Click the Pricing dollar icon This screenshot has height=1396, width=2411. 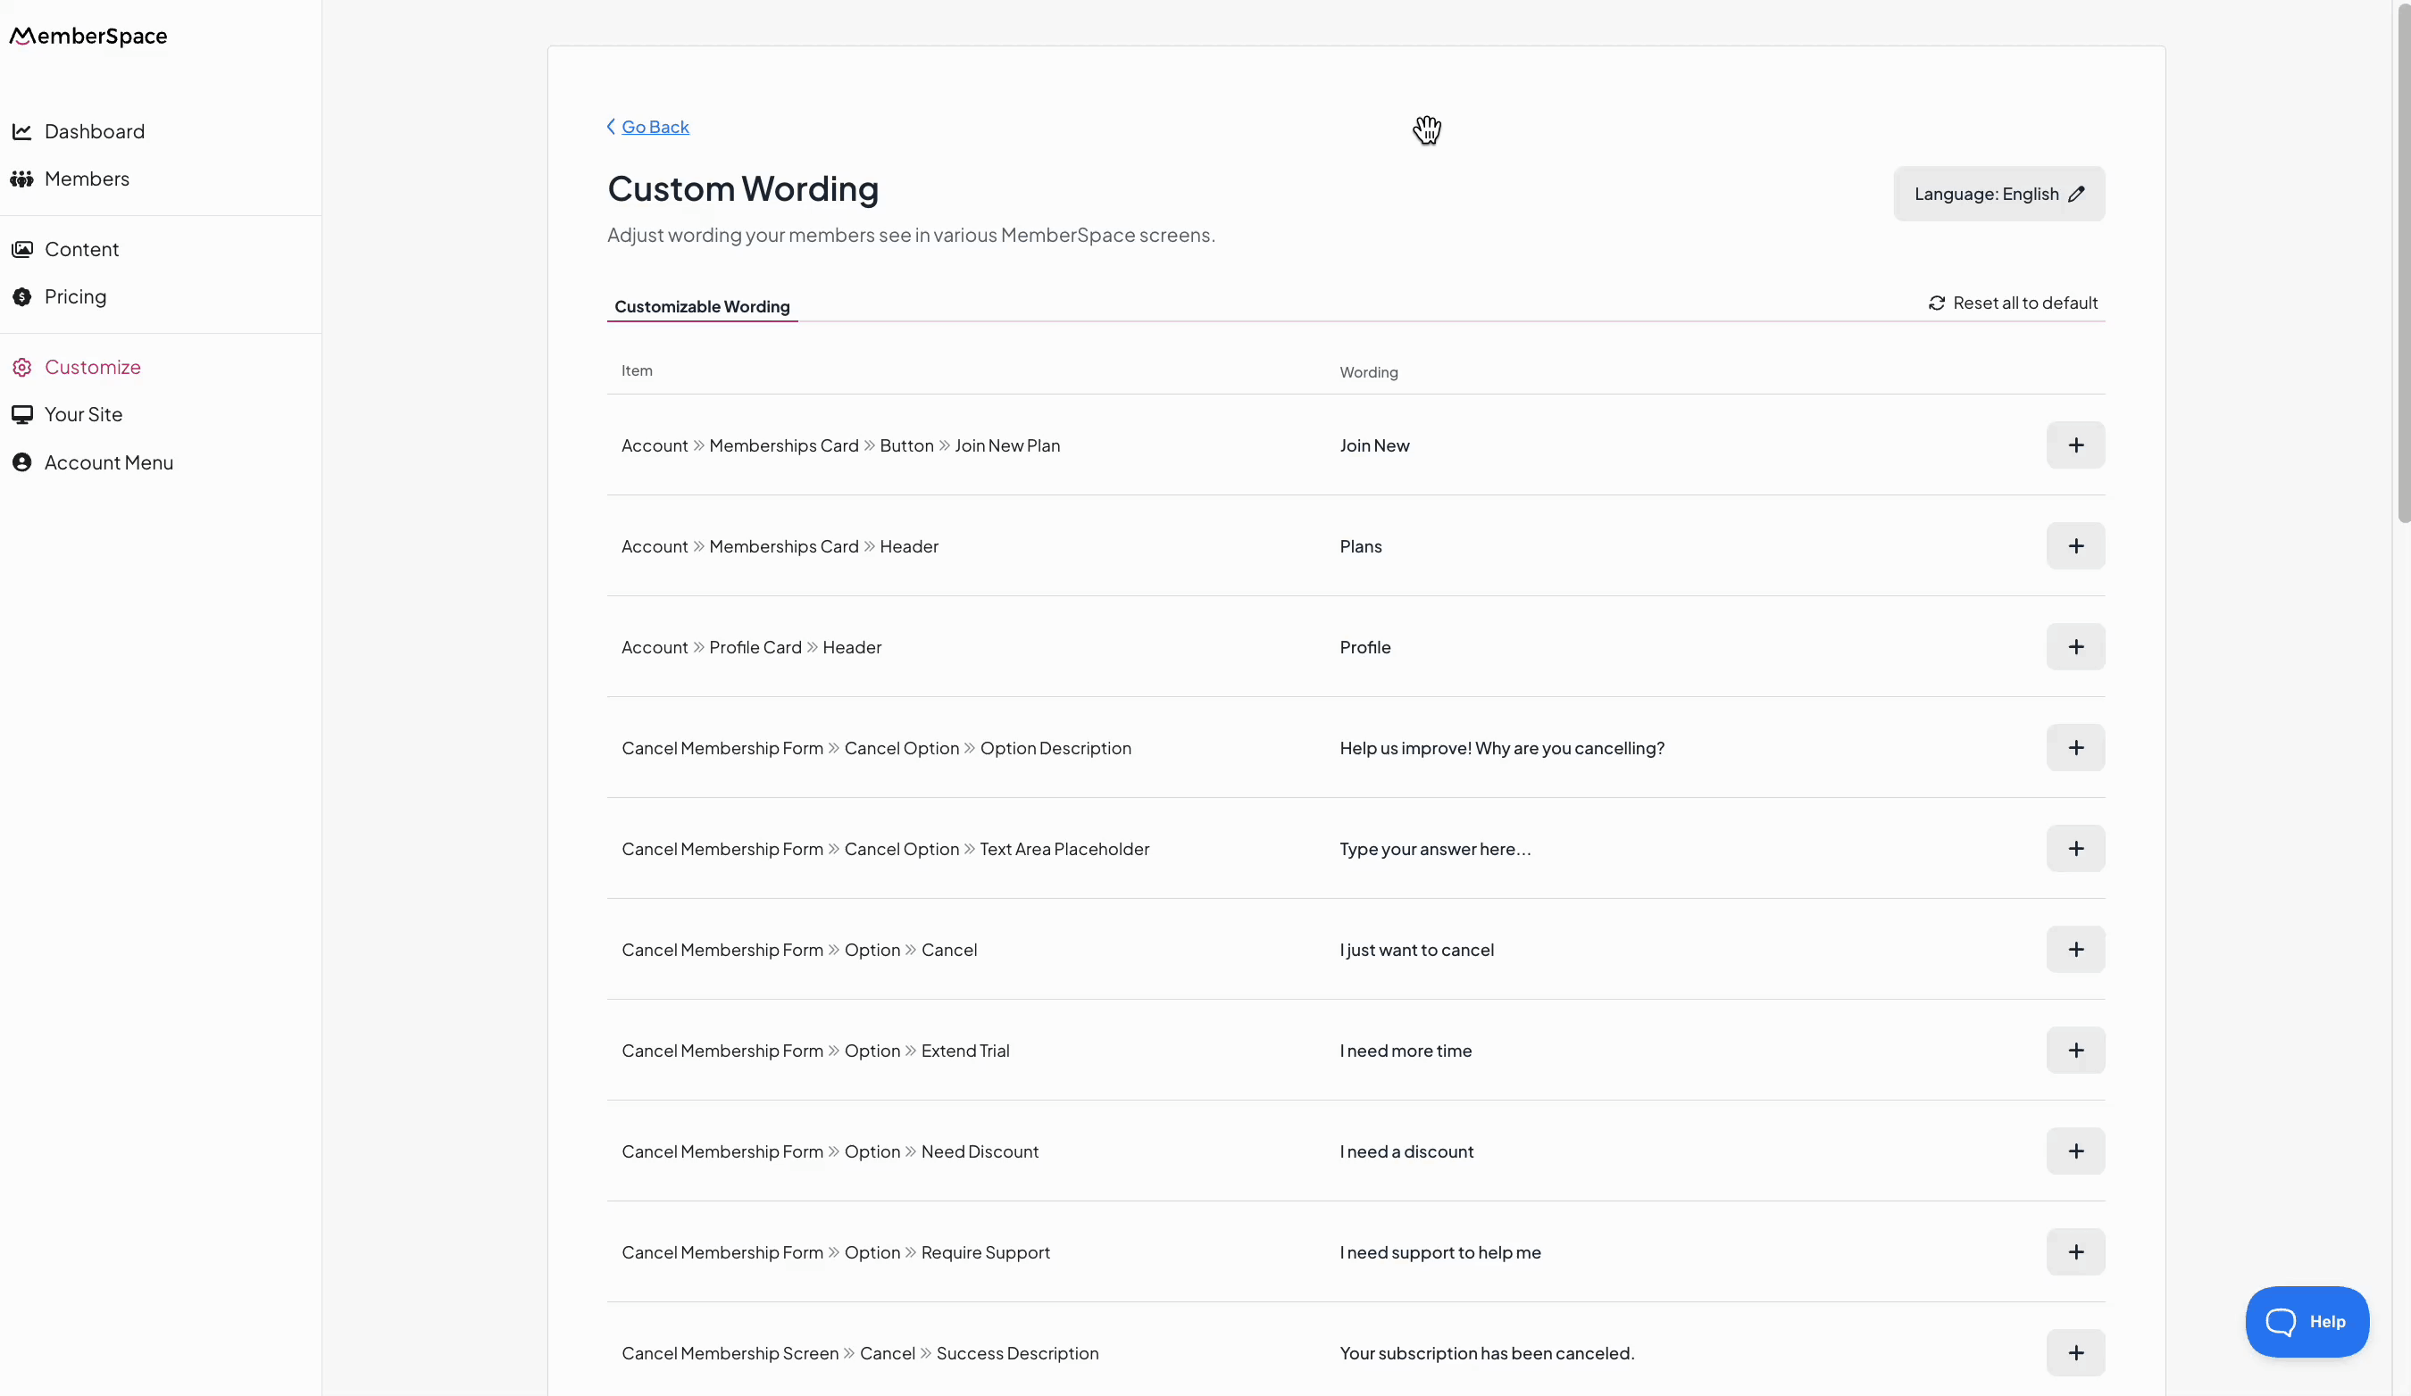pos(22,296)
